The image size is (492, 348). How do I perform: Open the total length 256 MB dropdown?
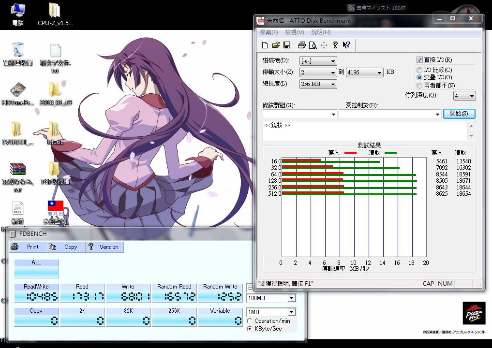[x=318, y=84]
